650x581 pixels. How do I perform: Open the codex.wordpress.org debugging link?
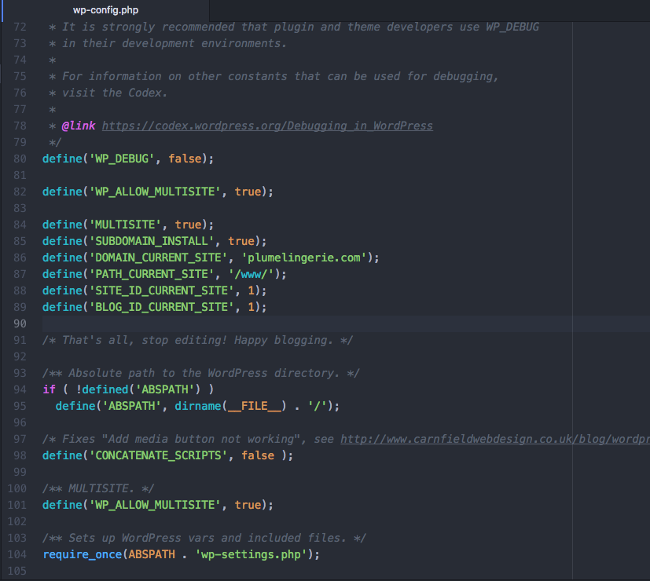click(267, 126)
